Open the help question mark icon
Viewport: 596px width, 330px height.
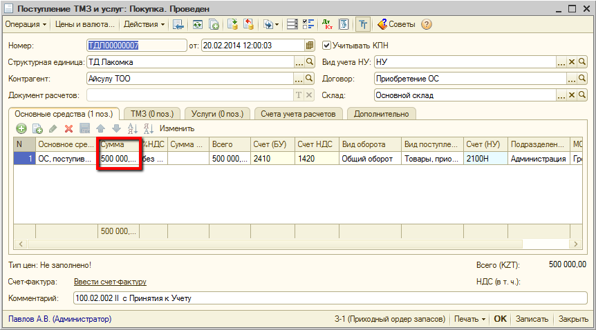[427, 24]
